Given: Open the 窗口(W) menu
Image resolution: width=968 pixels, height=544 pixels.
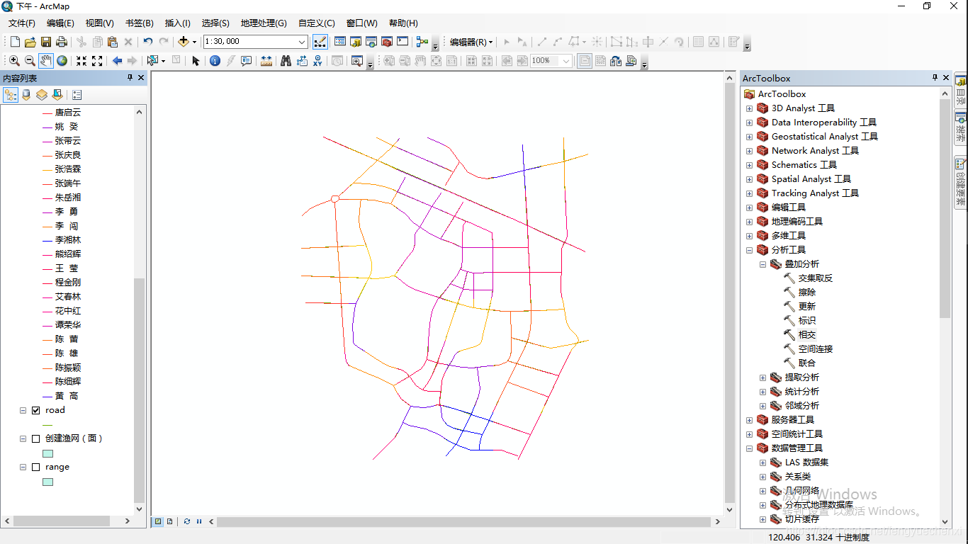Looking at the screenshot, I should click(x=361, y=23).
